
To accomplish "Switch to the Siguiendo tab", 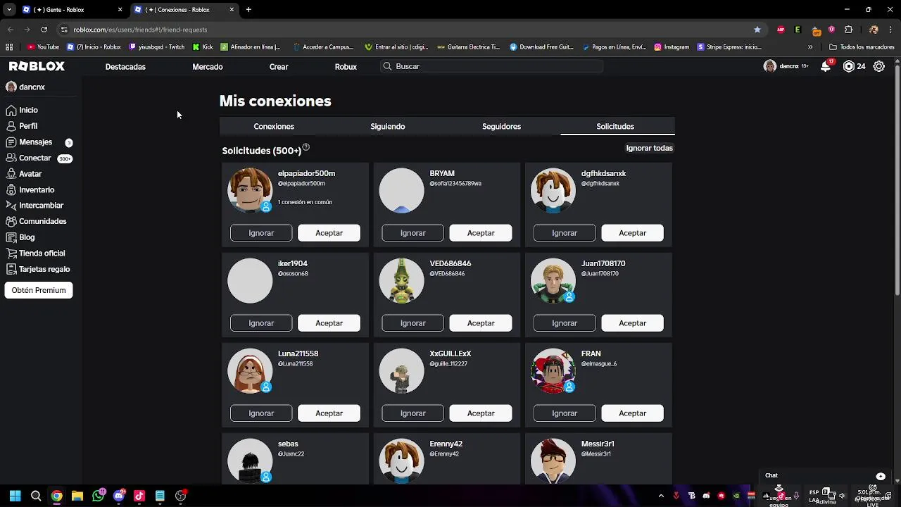I will pos(388,127).
